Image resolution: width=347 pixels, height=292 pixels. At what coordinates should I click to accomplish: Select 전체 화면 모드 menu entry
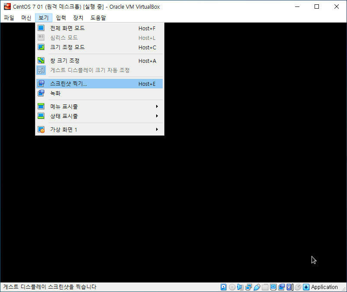coord(100,28)
